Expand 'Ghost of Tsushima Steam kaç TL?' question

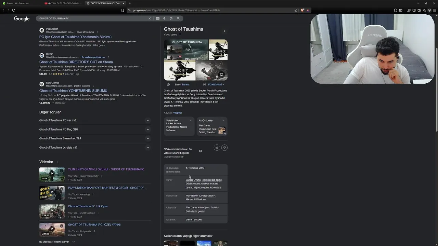(95, 138)
